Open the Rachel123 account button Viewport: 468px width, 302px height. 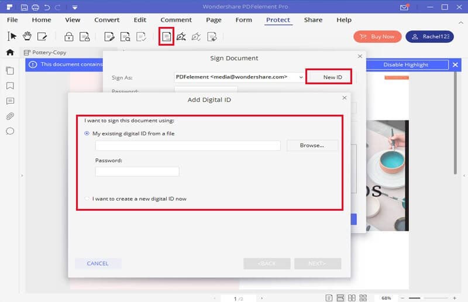(x=429, y=37)
